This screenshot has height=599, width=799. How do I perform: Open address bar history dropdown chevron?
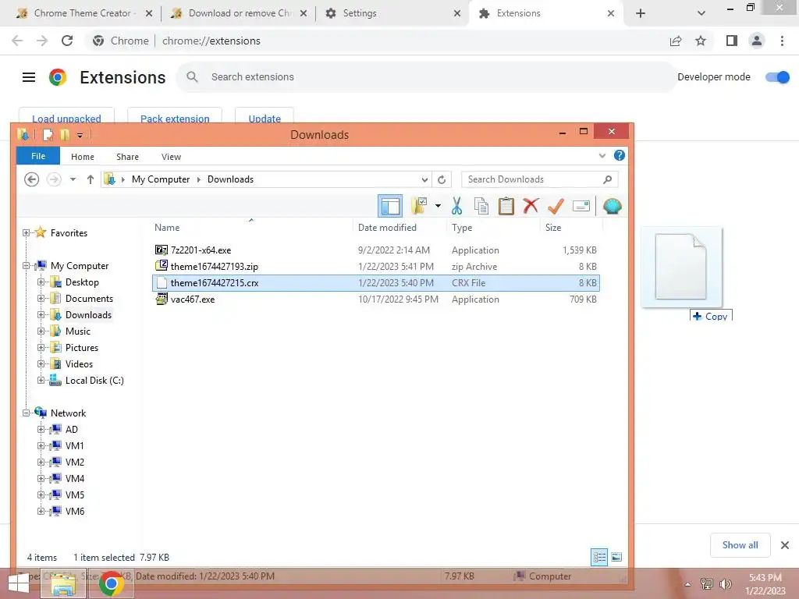click(x=424, y=179)
